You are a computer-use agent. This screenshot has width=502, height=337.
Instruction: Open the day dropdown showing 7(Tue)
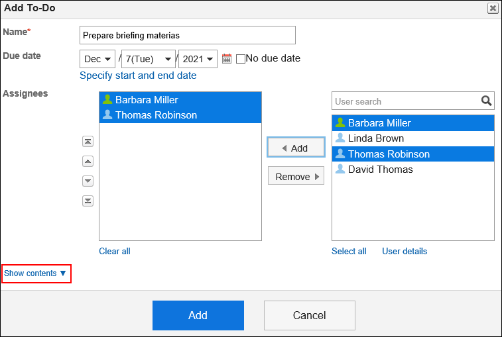149,59
